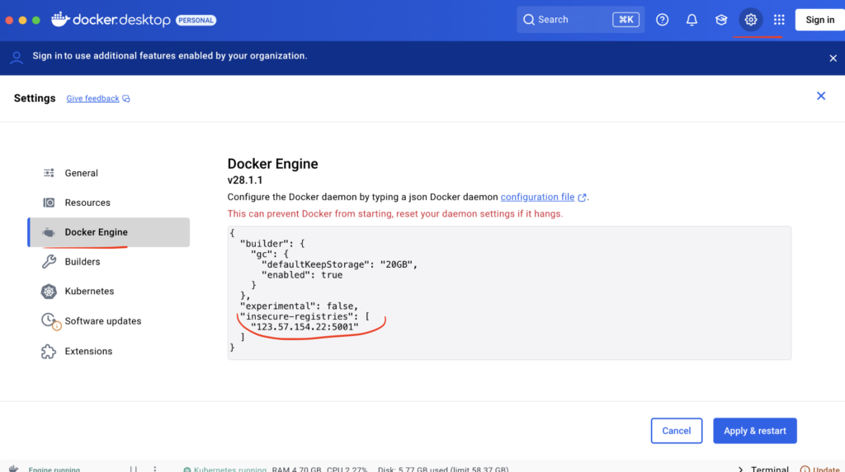Click the red macOS close window button
845x472 pixels.
click(9, 20)
